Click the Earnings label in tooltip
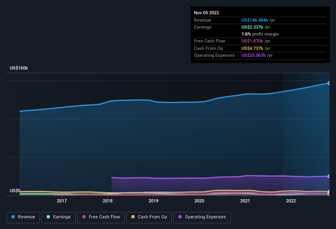336x229 pixels. (203, 27)
